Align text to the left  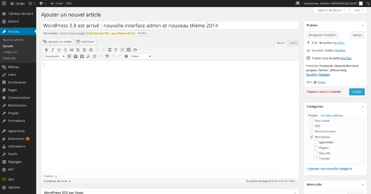[78, 50]
